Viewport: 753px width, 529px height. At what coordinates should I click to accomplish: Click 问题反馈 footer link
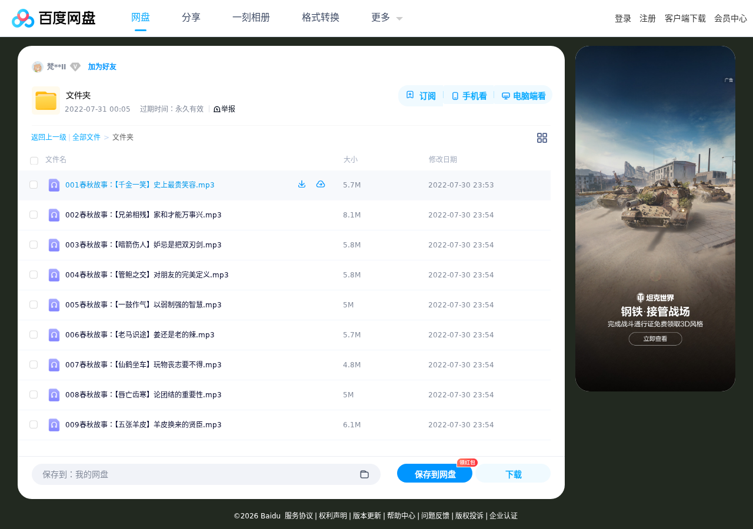click(x=435, y=516)
